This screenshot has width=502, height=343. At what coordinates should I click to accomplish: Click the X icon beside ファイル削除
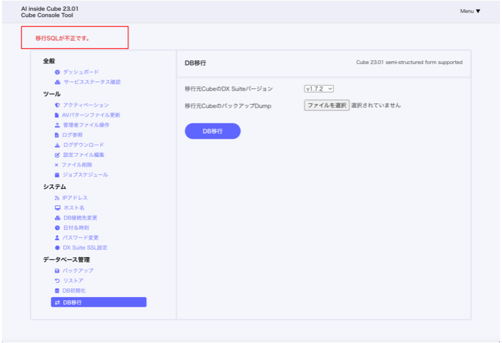[x=57, y=165]
